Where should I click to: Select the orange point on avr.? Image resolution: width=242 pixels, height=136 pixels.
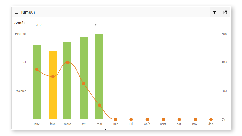point(84,83)
